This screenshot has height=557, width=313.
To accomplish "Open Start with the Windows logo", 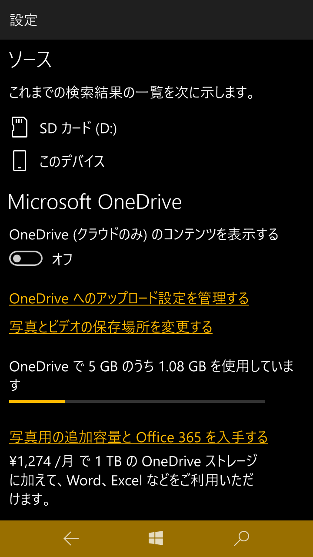I will [156, 538].
